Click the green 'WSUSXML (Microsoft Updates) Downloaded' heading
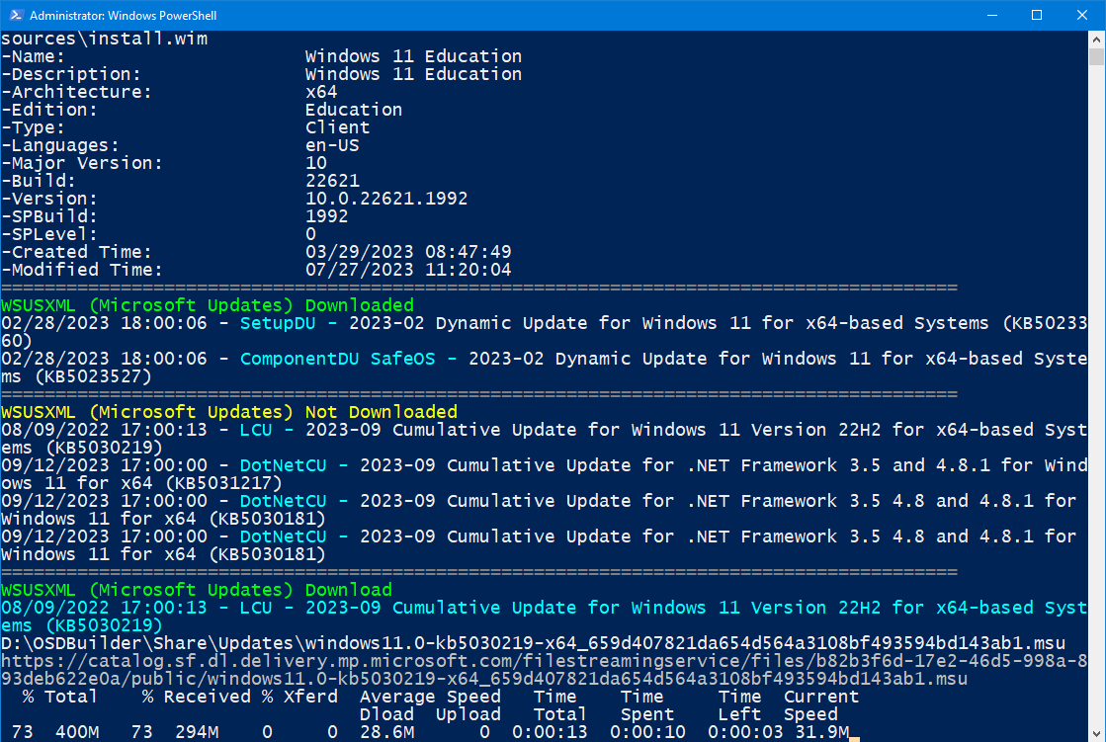Screen dimensions: 1106x742 pyautogui.click(x=208, y=305)
